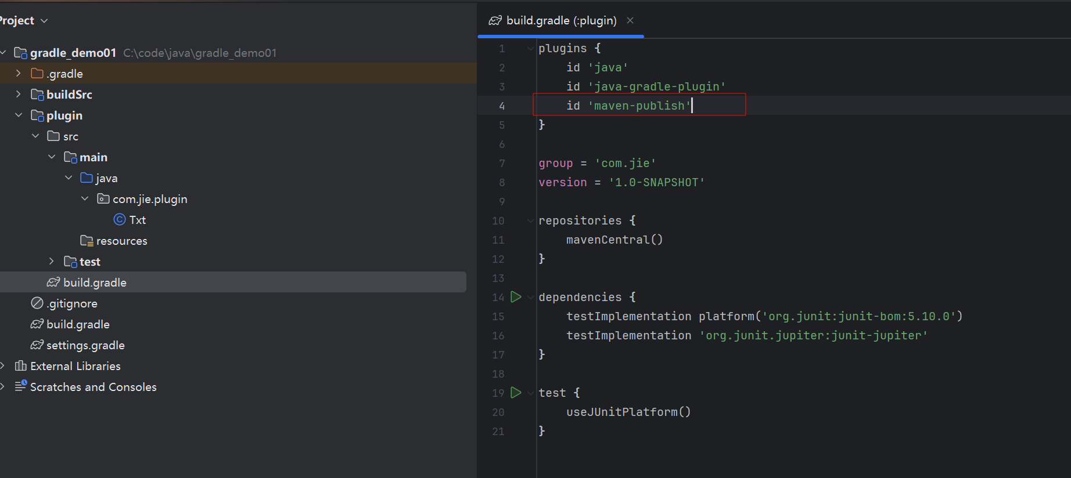The width and height of the screenshot is (1071, 478).
Task: Click the resources folder icon
Action: point(87,240)
